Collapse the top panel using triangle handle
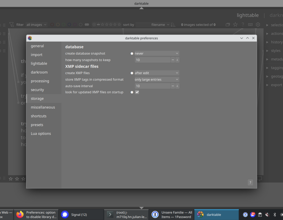The height and width of the screenshot is (220, 283). (141, 8)
